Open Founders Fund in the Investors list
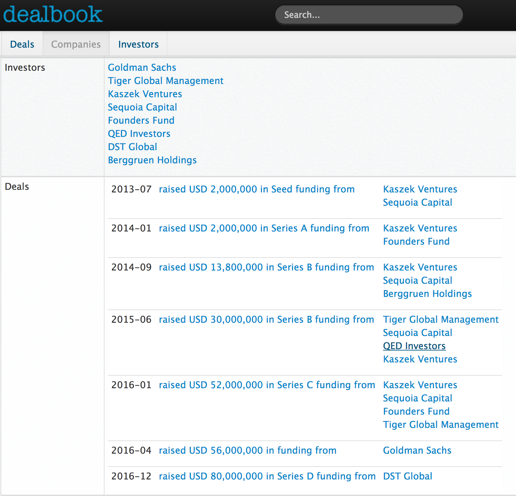The width and height of the screenshot is (516, 496). 141,120
